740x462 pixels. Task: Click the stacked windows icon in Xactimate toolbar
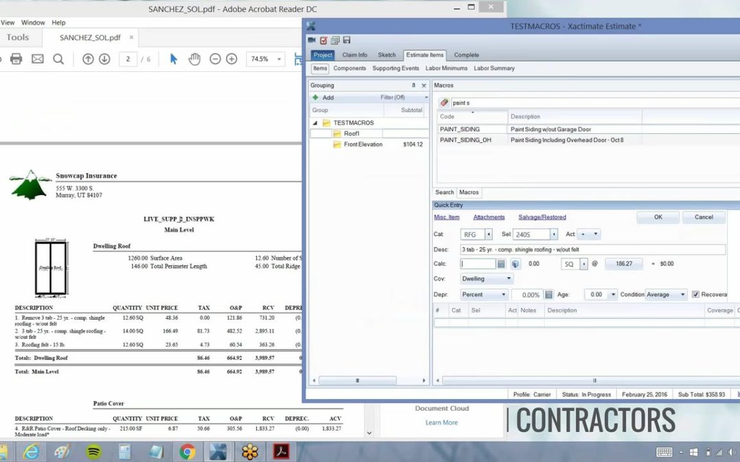(x=335, y=40)
